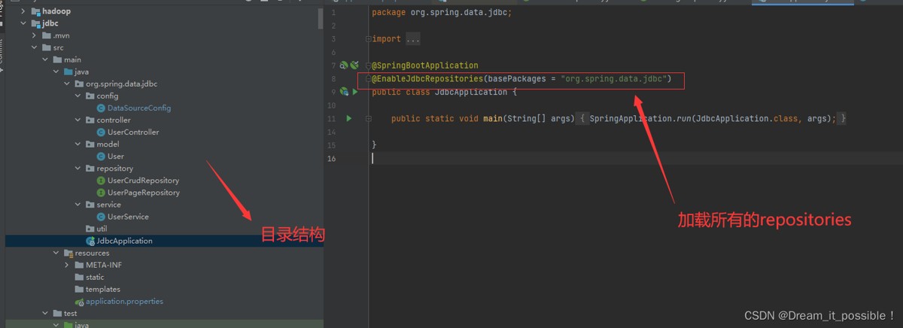Click the JdbcApplication Spring Boot class icon

[x=90, y=241]
